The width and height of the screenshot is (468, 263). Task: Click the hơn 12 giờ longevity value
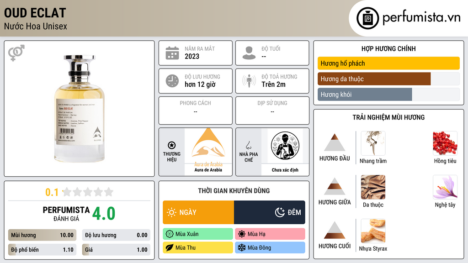pos(200,84)
